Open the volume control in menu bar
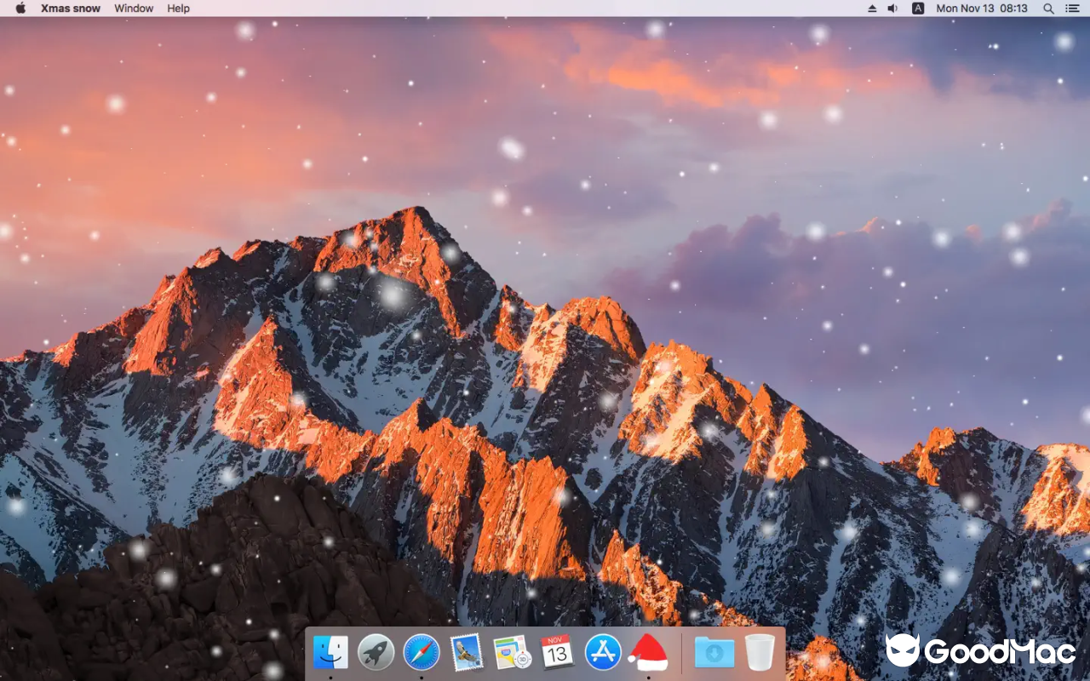Image resolution: width=1090 pixels, height=681 pixels. pos(892,9)
